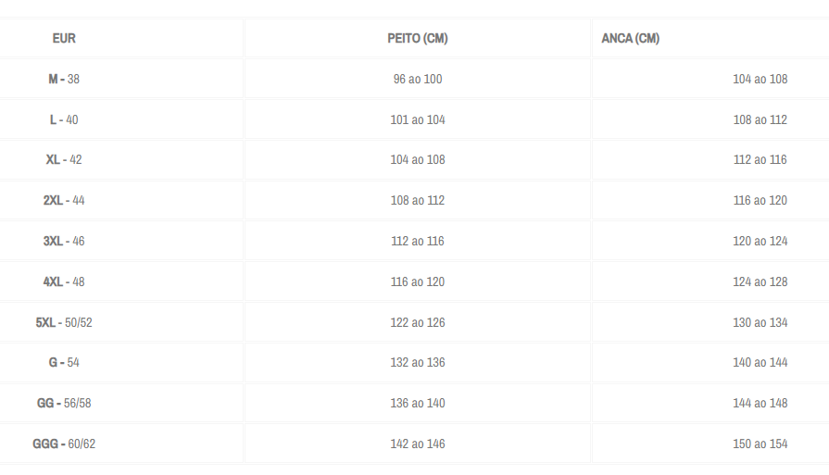
Task: Click chest value 142 ao 146
Action: (418, 444)
